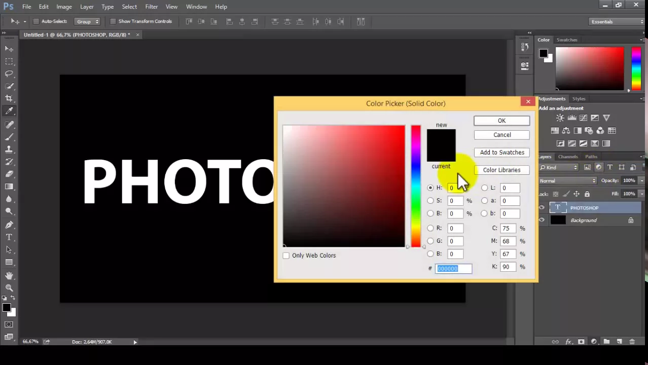Select the Pen tool
648x365 pixels.
[x=9, y=225]
